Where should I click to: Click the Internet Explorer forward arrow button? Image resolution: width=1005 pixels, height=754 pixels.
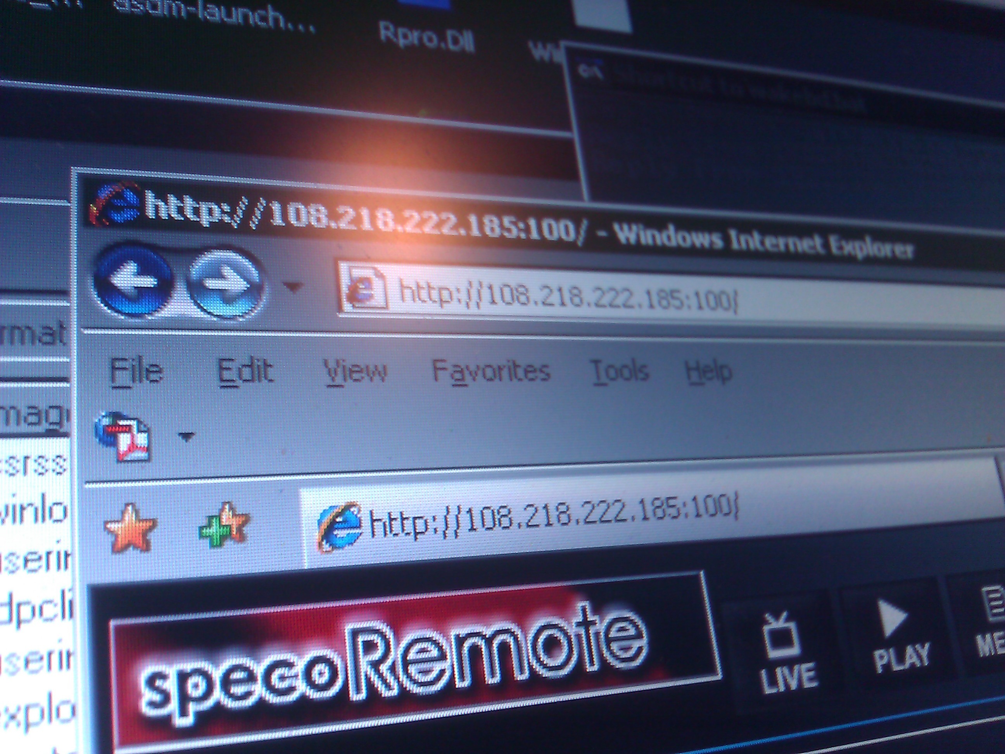[225, 283]
